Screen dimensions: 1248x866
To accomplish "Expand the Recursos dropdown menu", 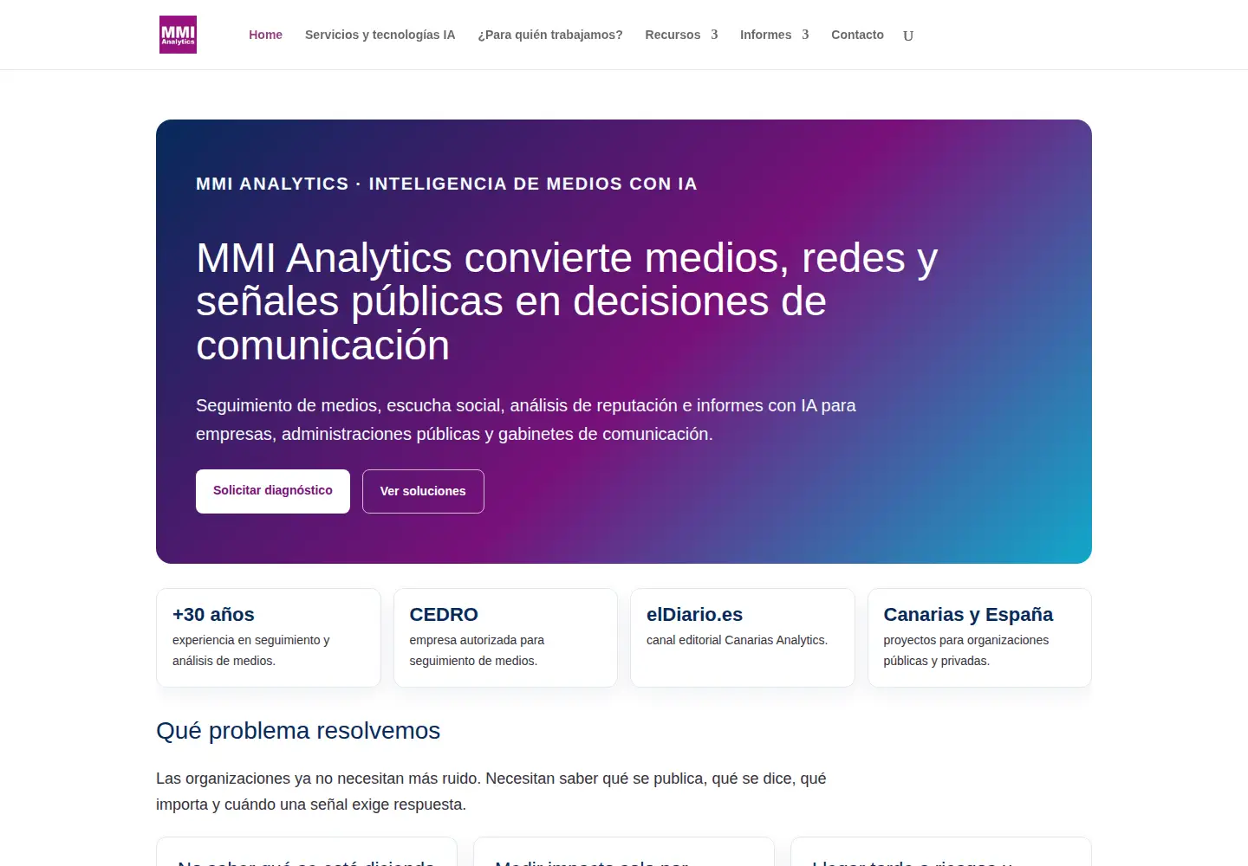I will tap(681, 35).
